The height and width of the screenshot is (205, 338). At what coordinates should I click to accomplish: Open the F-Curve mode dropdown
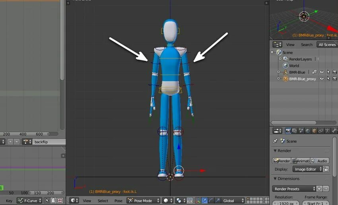(29, 201)
